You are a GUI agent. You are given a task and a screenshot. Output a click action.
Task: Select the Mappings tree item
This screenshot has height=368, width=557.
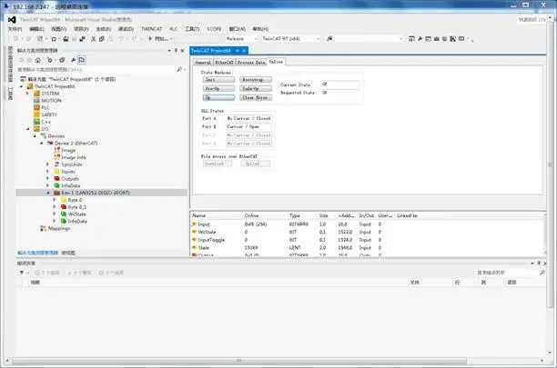coord(59,228)
